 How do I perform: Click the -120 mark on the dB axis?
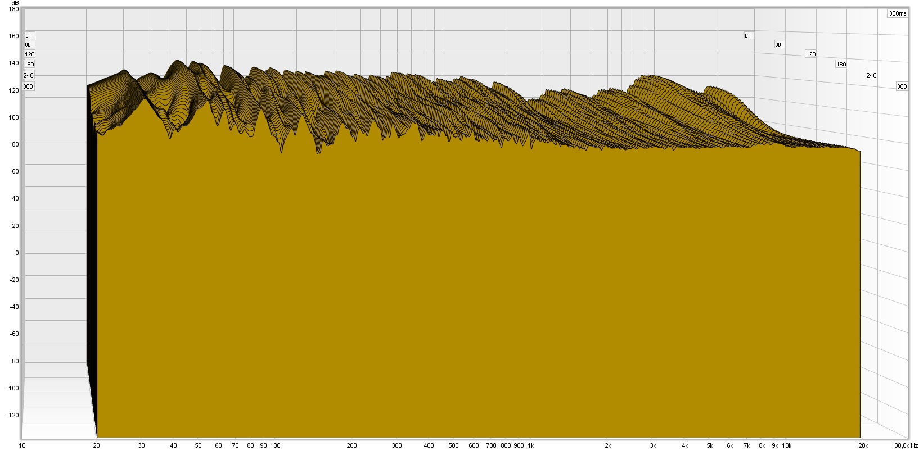pos(13,416)
